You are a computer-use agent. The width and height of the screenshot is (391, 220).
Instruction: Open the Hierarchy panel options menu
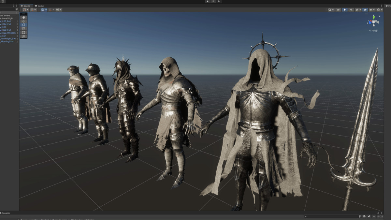[x=17, y=6]
